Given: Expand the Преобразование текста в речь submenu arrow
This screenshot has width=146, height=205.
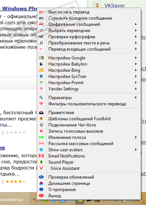Looking at the screenshot, I should (x=136, y=43).
